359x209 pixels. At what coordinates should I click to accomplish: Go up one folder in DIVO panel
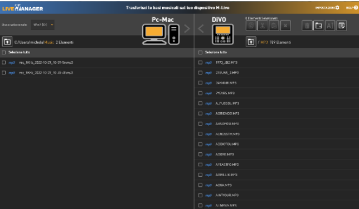[251, 42]
